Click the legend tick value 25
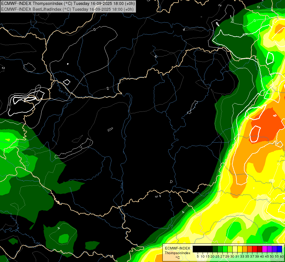 (x=217, y=256)
